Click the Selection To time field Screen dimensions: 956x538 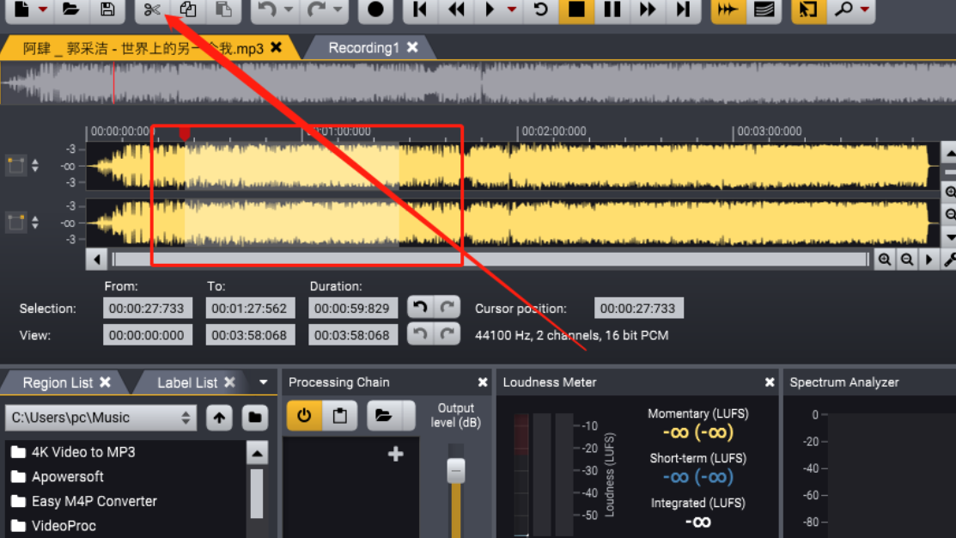(x=250, y=308)
